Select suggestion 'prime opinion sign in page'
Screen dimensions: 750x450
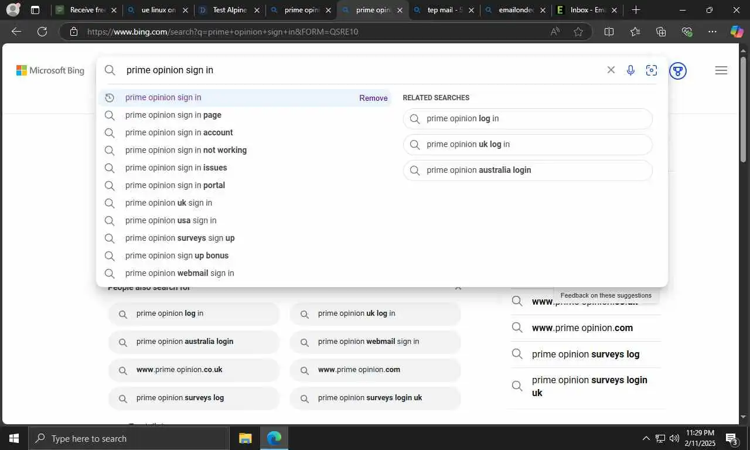click(244, 115)
